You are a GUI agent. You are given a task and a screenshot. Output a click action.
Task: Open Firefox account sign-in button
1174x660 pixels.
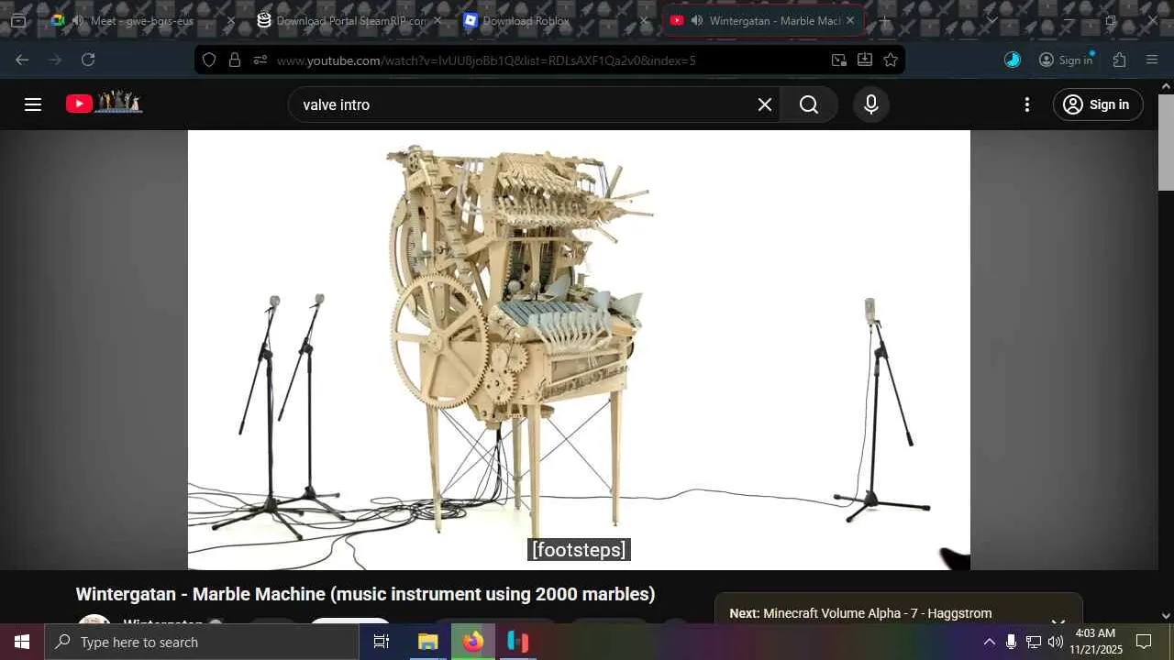click(1066, 60)
